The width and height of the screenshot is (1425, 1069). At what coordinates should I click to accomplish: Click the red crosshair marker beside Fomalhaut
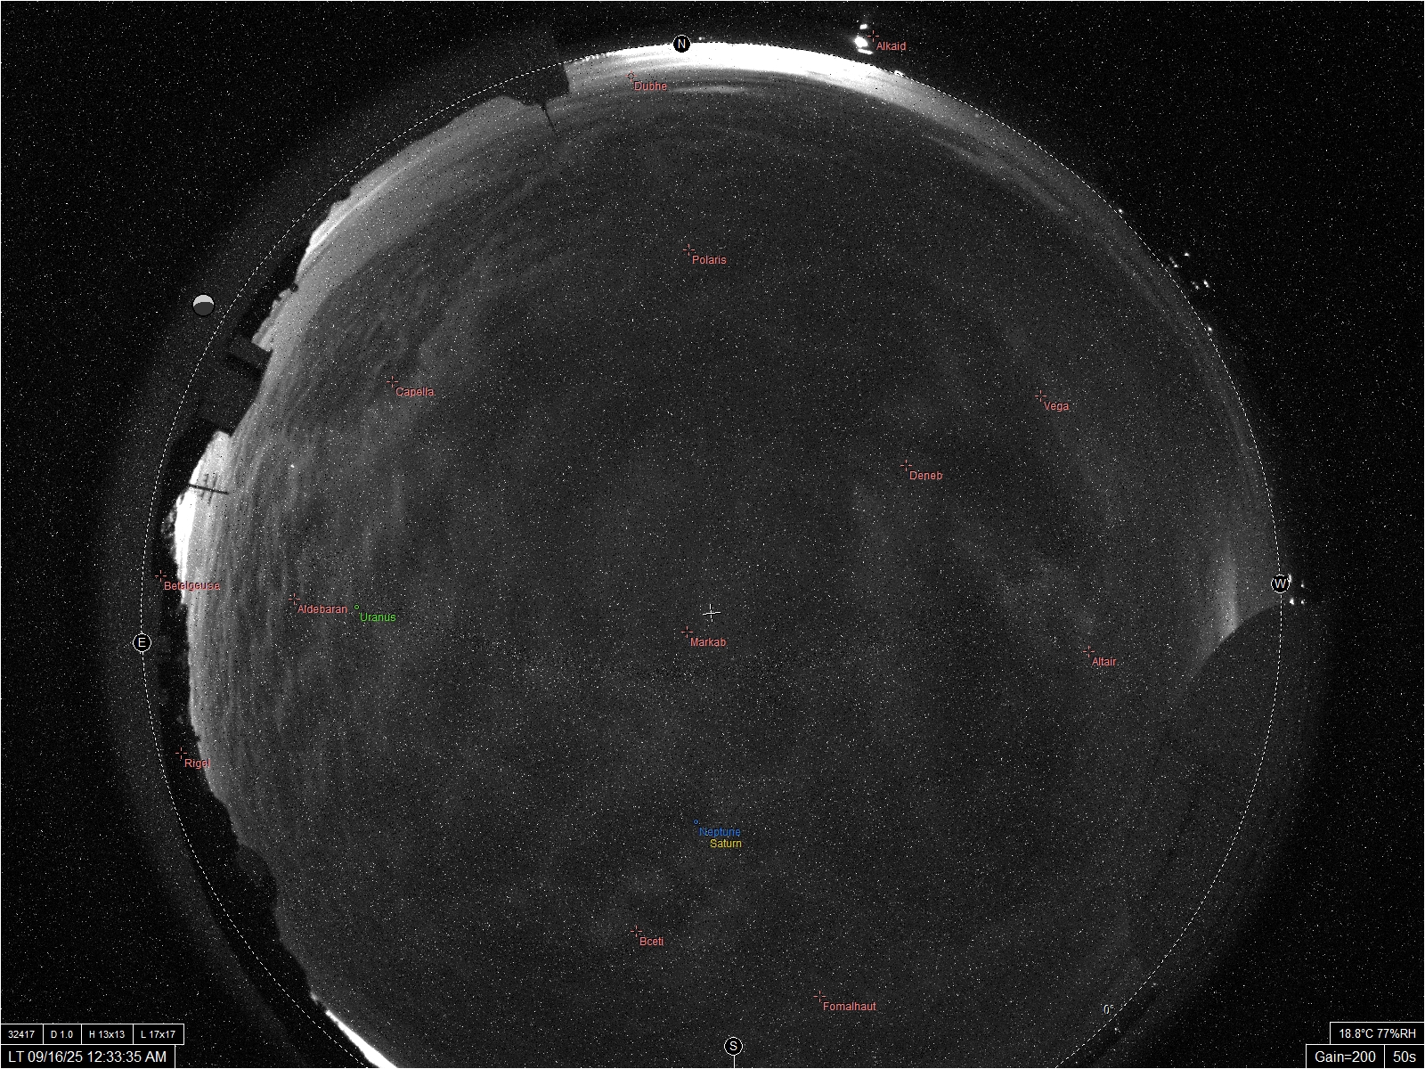click(818, 996)
